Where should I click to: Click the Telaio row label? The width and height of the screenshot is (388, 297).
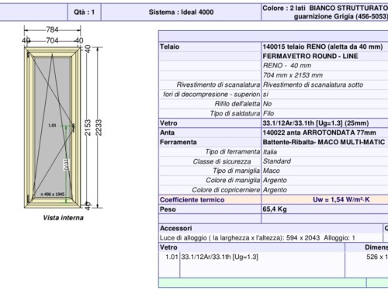coord(169,47)
